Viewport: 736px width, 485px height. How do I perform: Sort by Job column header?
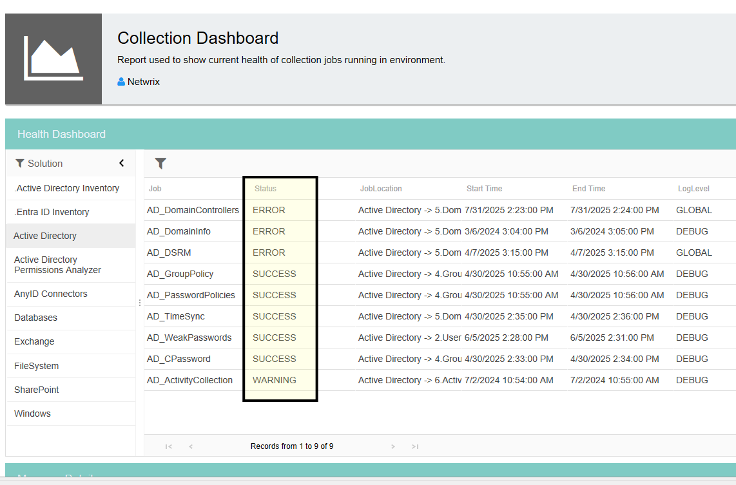point(155,189)
